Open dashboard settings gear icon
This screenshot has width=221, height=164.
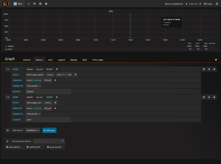tap(46, 4)
